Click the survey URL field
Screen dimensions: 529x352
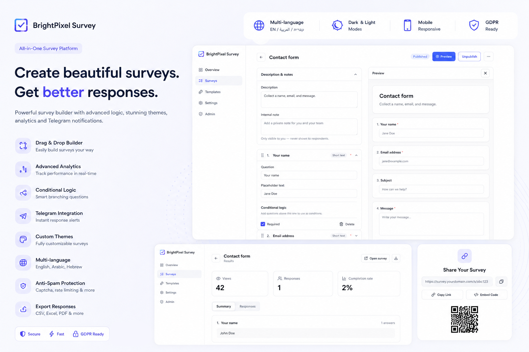(457, 282)
